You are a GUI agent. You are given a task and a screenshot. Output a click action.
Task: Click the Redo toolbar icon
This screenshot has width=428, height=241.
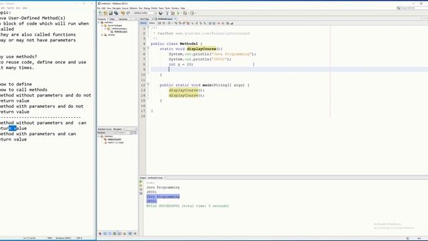[x=128, y=13]
